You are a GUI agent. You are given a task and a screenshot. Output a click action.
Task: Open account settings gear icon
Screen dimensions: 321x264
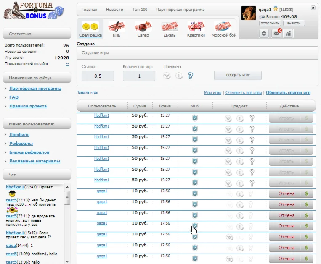click(x=264, y=34)
